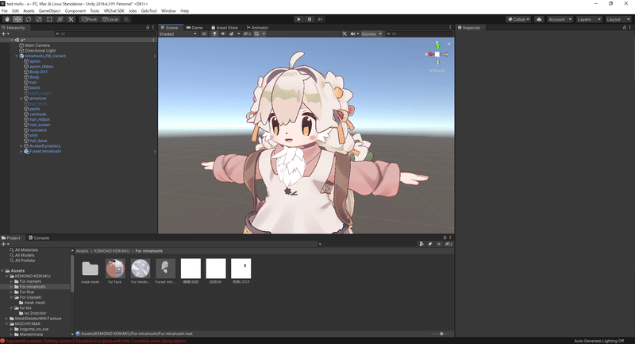Viewport: 635px width, 344px height.
Task: Open favorites star in Project panel
Action: [439, 244]
